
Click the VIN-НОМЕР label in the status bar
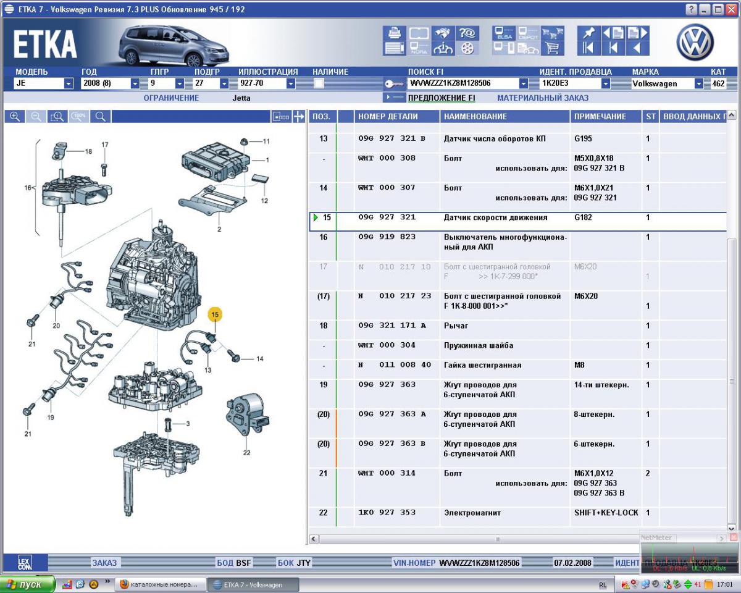click(x=414, y=563)
